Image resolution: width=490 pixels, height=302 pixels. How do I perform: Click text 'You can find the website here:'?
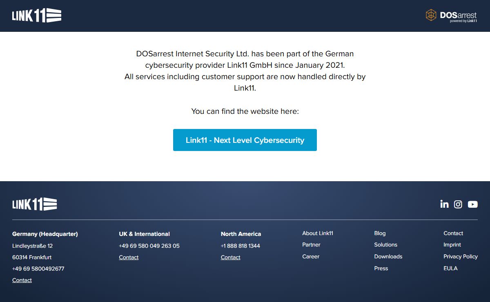(x=245, y=111)
